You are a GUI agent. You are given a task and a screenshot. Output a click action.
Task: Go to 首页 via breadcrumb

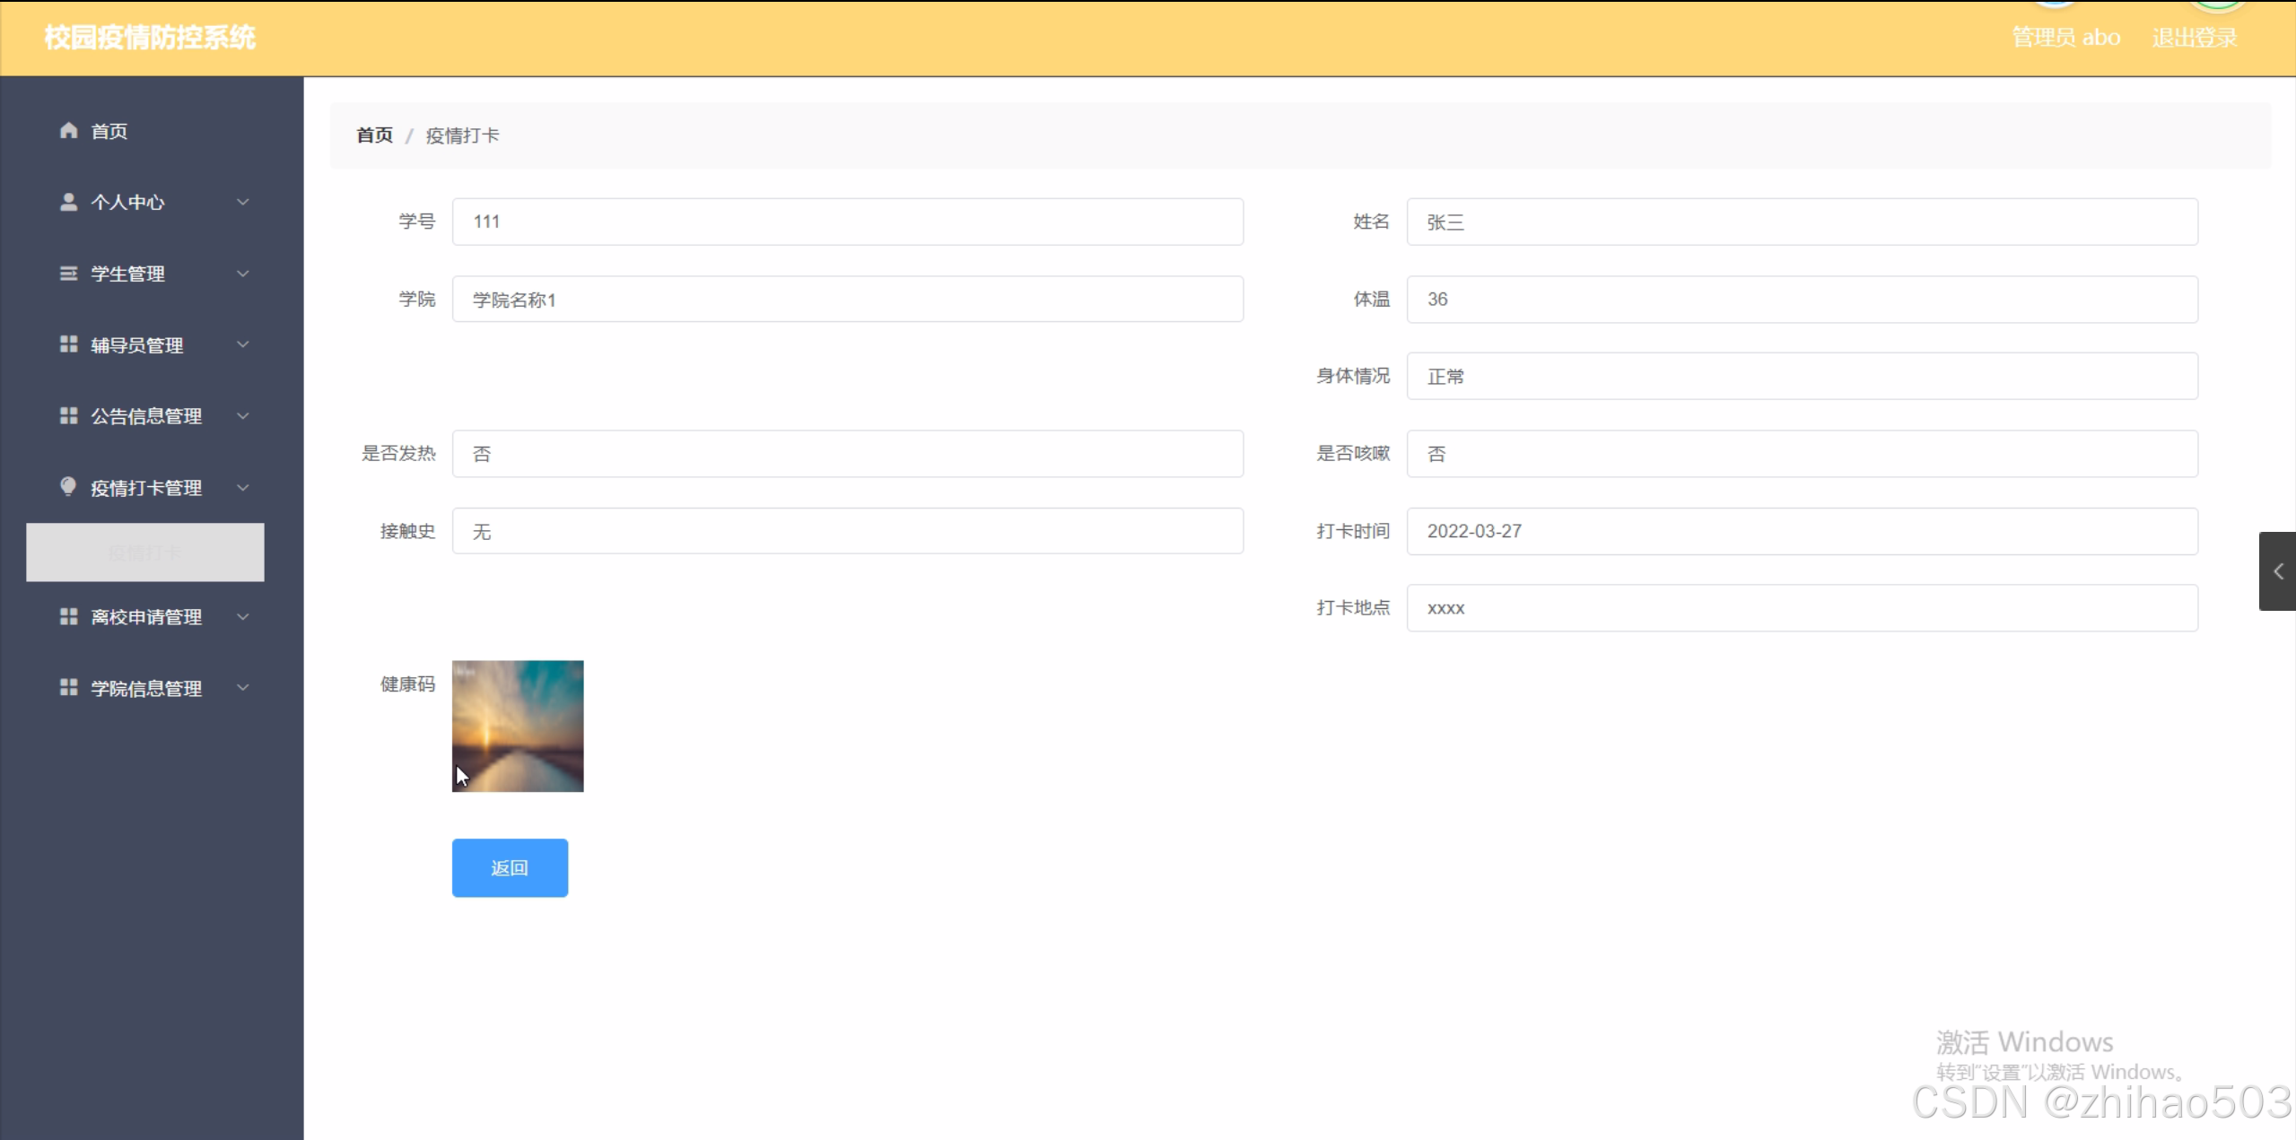tap(374, 135)
